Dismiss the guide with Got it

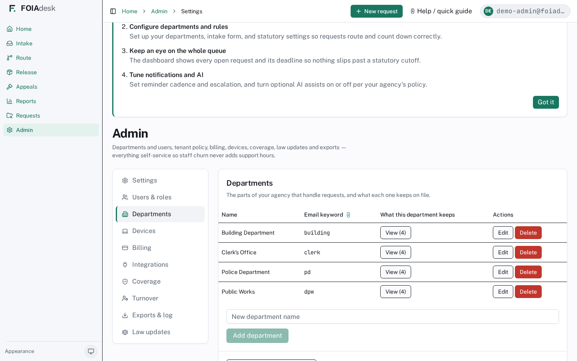coord(546,102)
